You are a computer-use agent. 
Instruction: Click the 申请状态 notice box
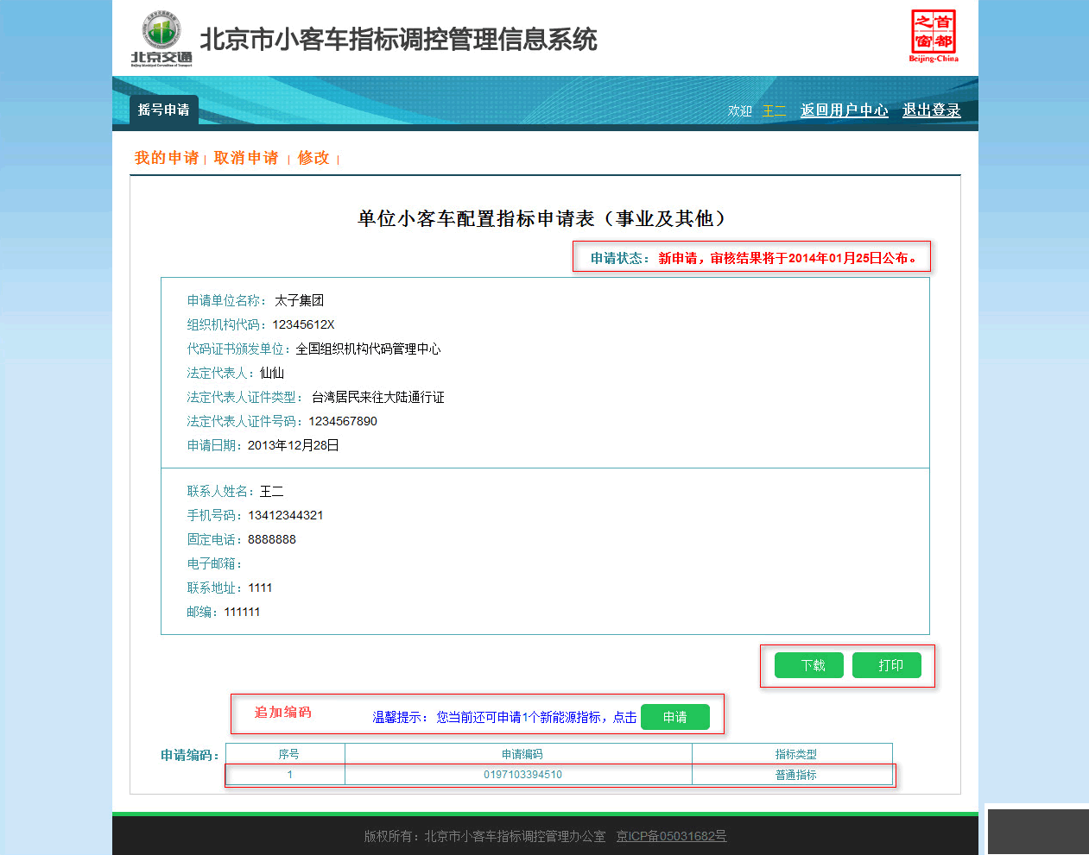750,257
